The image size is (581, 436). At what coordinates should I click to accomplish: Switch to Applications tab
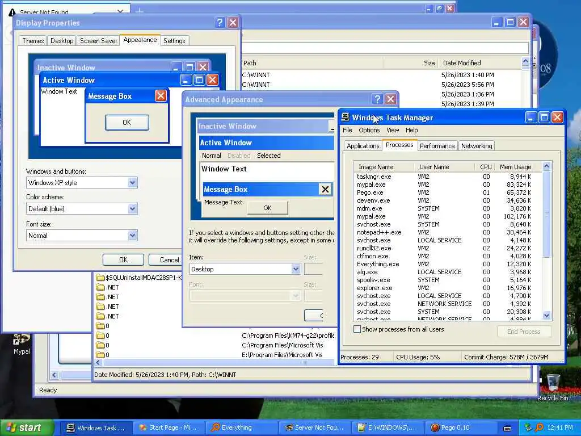coord(363,146)
